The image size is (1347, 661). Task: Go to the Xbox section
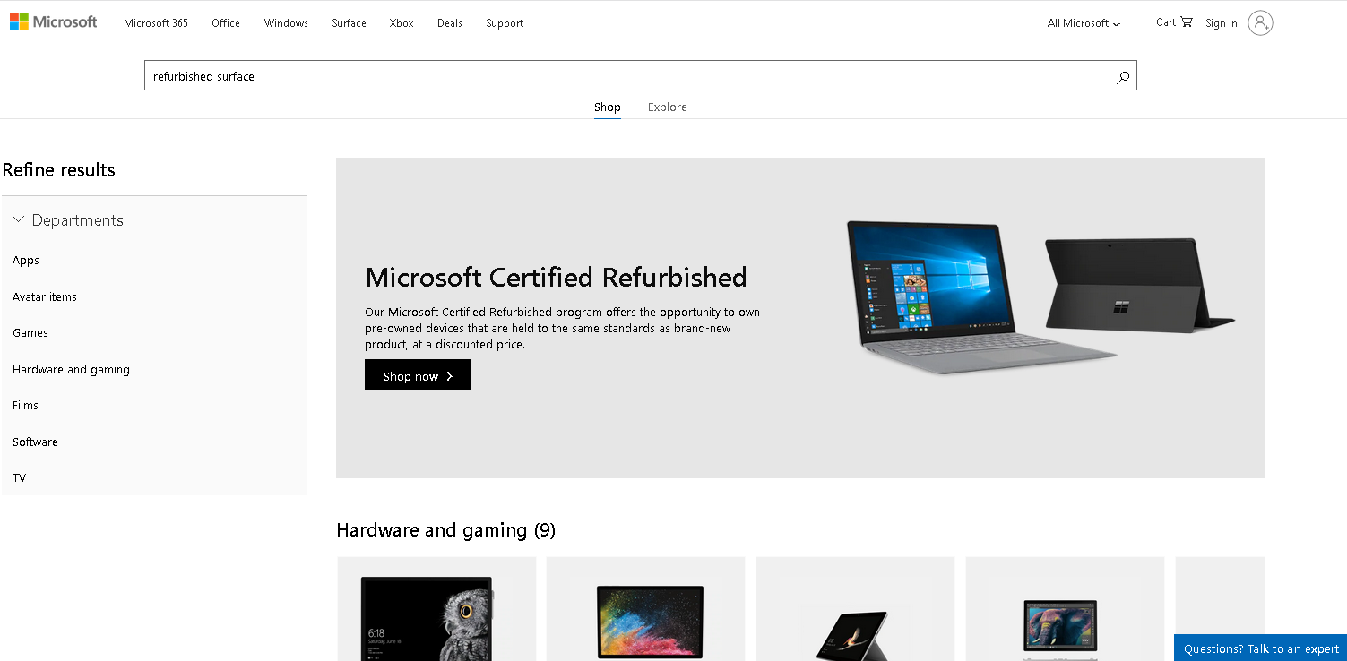pyautogui.click(x=402, y=23)
